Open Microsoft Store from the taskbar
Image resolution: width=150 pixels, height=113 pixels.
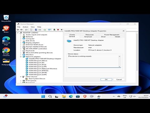pos(78,96)
